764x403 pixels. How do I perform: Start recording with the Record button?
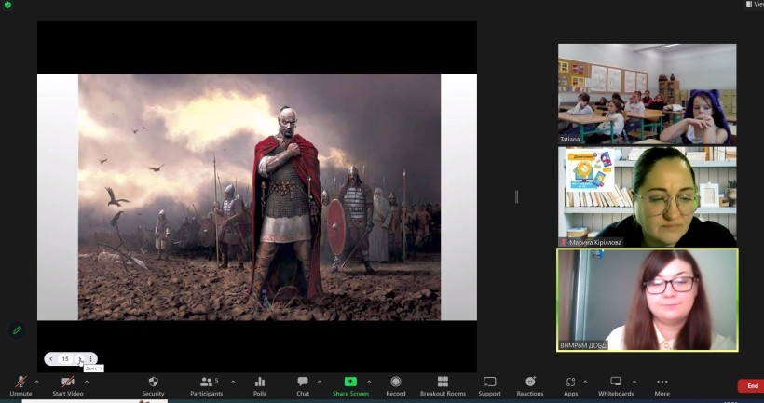click(x=396, y=385)
